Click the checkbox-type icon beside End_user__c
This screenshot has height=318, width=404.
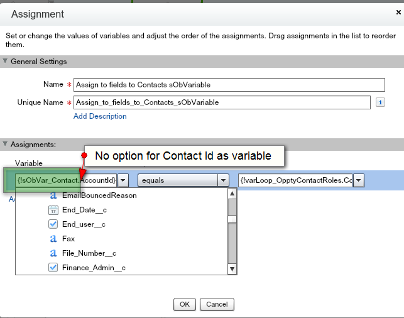[53, 224]
